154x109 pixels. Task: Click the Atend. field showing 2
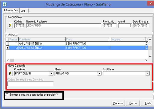125,25
